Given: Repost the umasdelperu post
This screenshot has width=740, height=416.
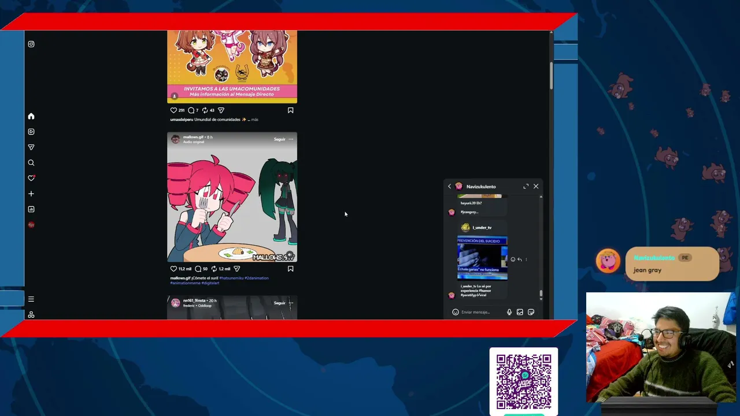Looking at the screenshot, I should tap(205, 110).
